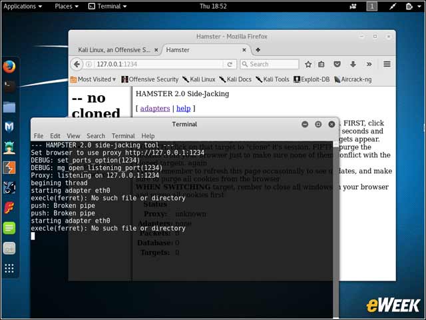Launch Maltego from the dock
The image size is (426, 320).
[x=9, y=127]
